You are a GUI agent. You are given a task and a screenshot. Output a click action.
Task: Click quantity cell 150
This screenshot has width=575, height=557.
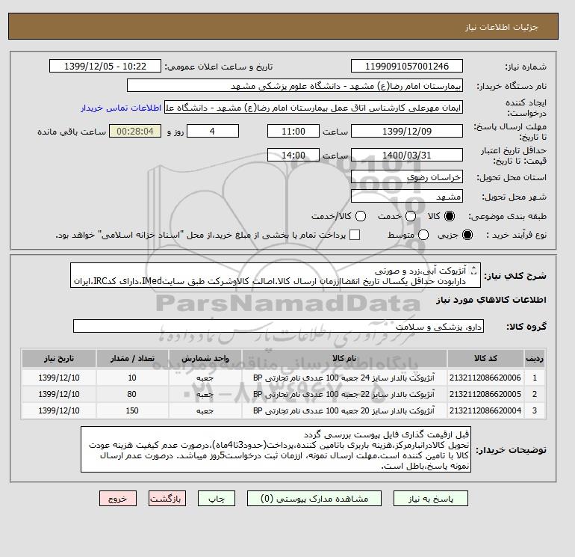click(x=132, y=411)
